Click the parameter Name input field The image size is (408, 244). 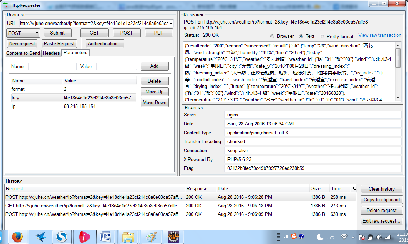(x=52, y=67)
